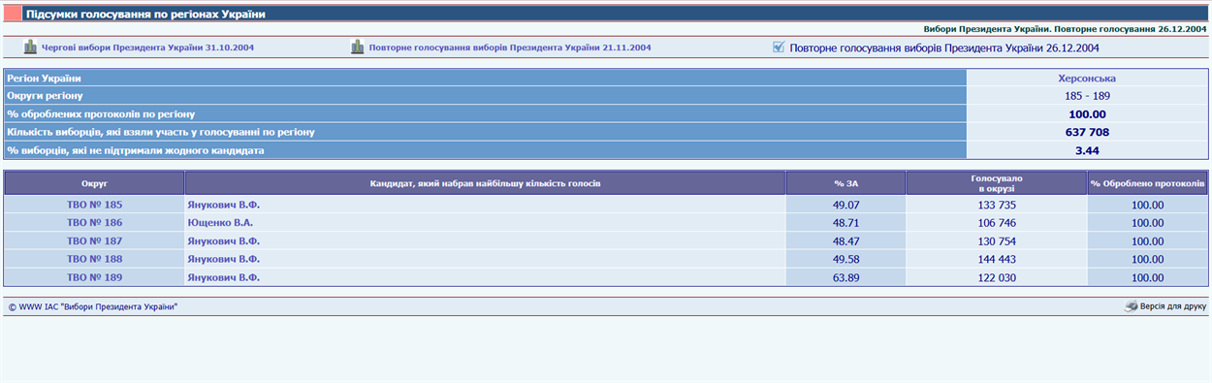Click checkmark icon beside 26.12.2004 repeat vote
Screen dimensions: 1212x383
779,47
